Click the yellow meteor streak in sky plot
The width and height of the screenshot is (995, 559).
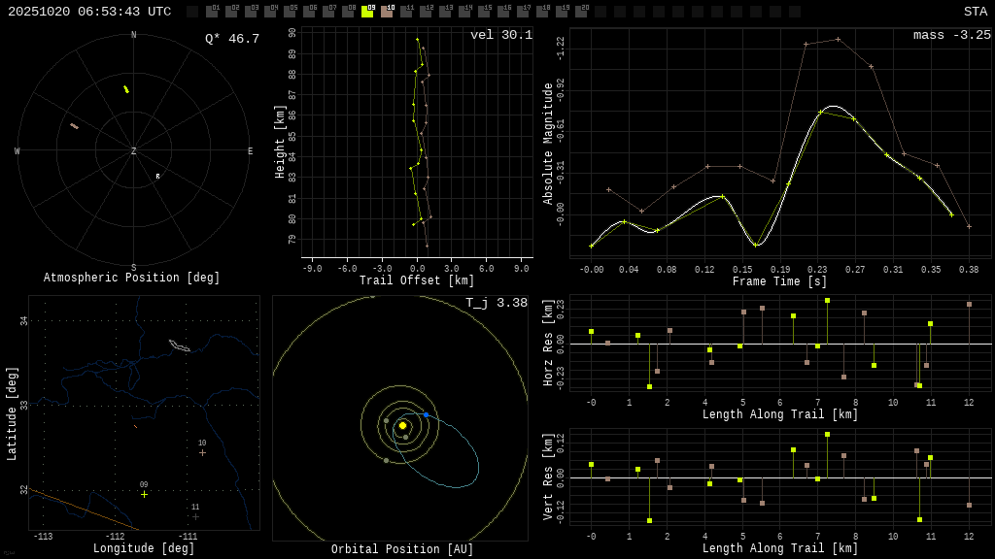point(125,89)
